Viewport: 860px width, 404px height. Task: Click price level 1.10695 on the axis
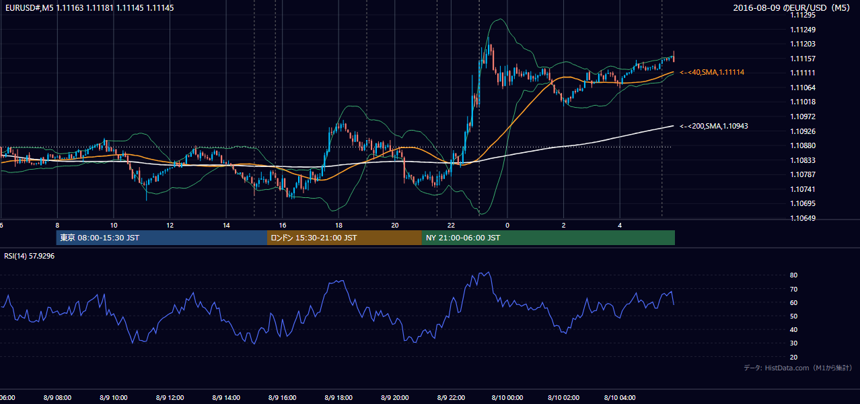(x=803, y=203)
